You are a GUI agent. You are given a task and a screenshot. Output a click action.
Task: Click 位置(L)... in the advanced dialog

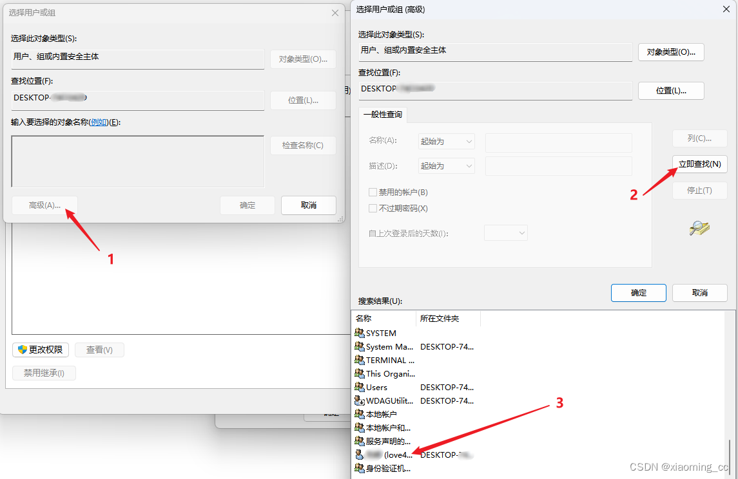[x=671, y=91]
